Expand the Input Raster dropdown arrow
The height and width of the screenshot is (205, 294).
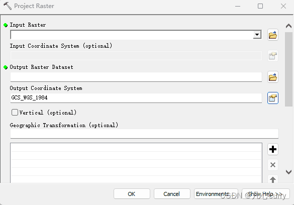257,35
